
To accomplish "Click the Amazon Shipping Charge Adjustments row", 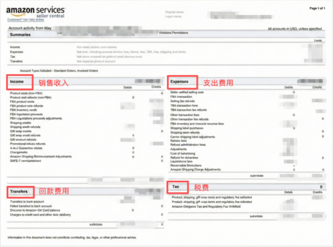I will [x=195, y=170].
